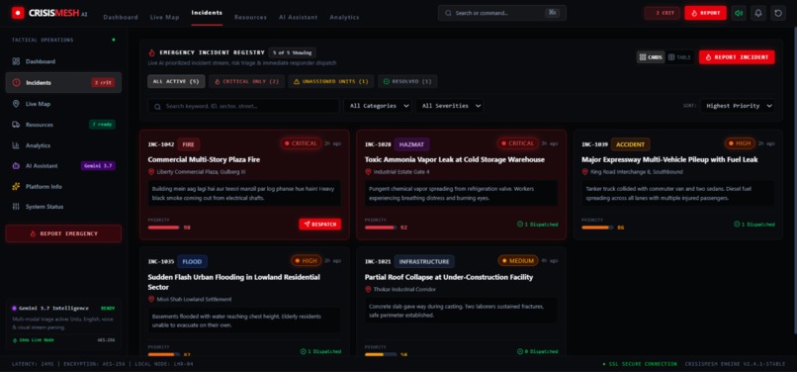Click the MEDIUM severity badge on INC-1021
797x372 pixels.
[518, 261]
